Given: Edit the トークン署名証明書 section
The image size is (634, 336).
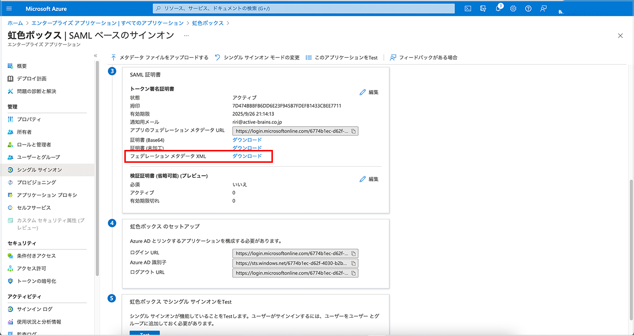Looking at the screenshot, I should [369, 92].
